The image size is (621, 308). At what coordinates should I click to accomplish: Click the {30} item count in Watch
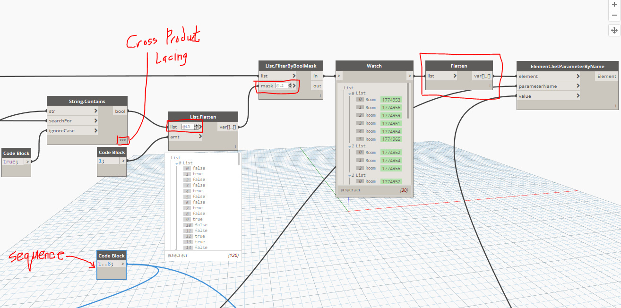point(403,190)
